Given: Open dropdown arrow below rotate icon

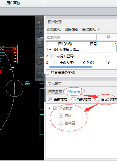Looking at the screenshot, I should click(40, 67).
